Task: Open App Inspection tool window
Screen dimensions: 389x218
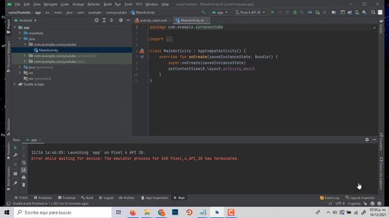Action: coord(154,198)
